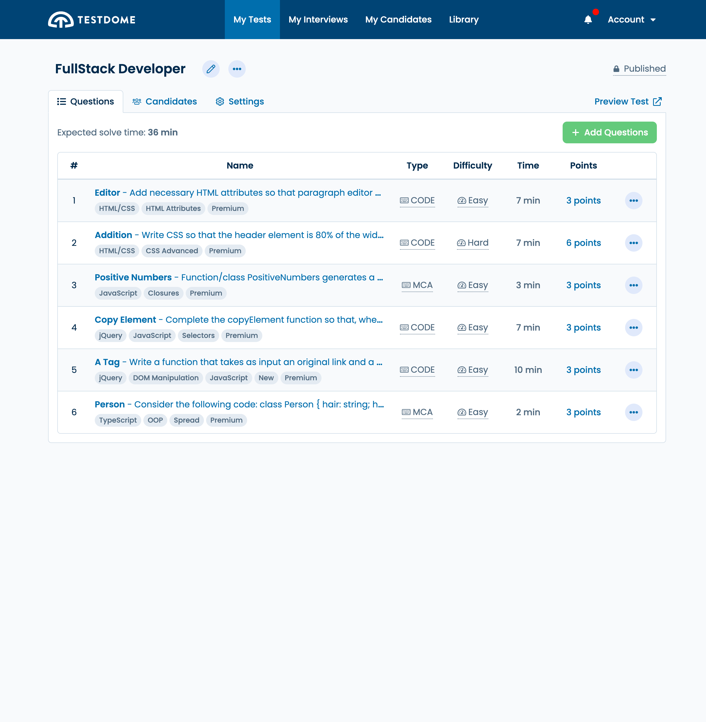Click the DOM Manipulation tag
Viewport: 706px width, 722px height.
(166, 378)
